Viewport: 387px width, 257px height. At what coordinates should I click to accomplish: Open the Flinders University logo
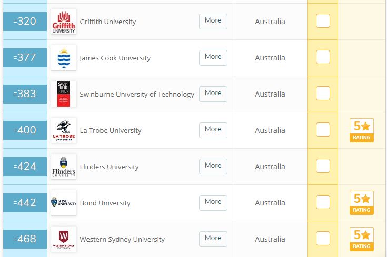pyautogui.click(x=63, y=166)
